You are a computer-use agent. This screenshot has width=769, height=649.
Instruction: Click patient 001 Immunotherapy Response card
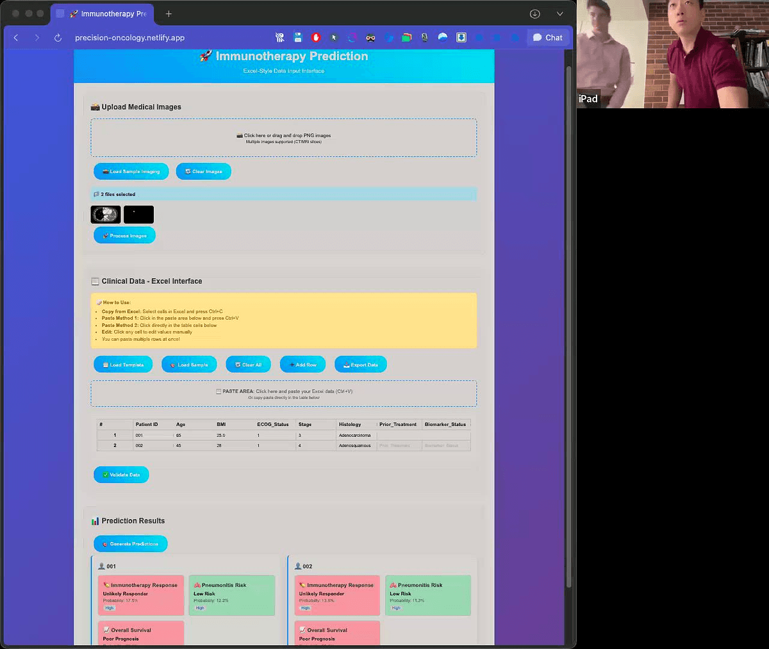pos(141,595)
